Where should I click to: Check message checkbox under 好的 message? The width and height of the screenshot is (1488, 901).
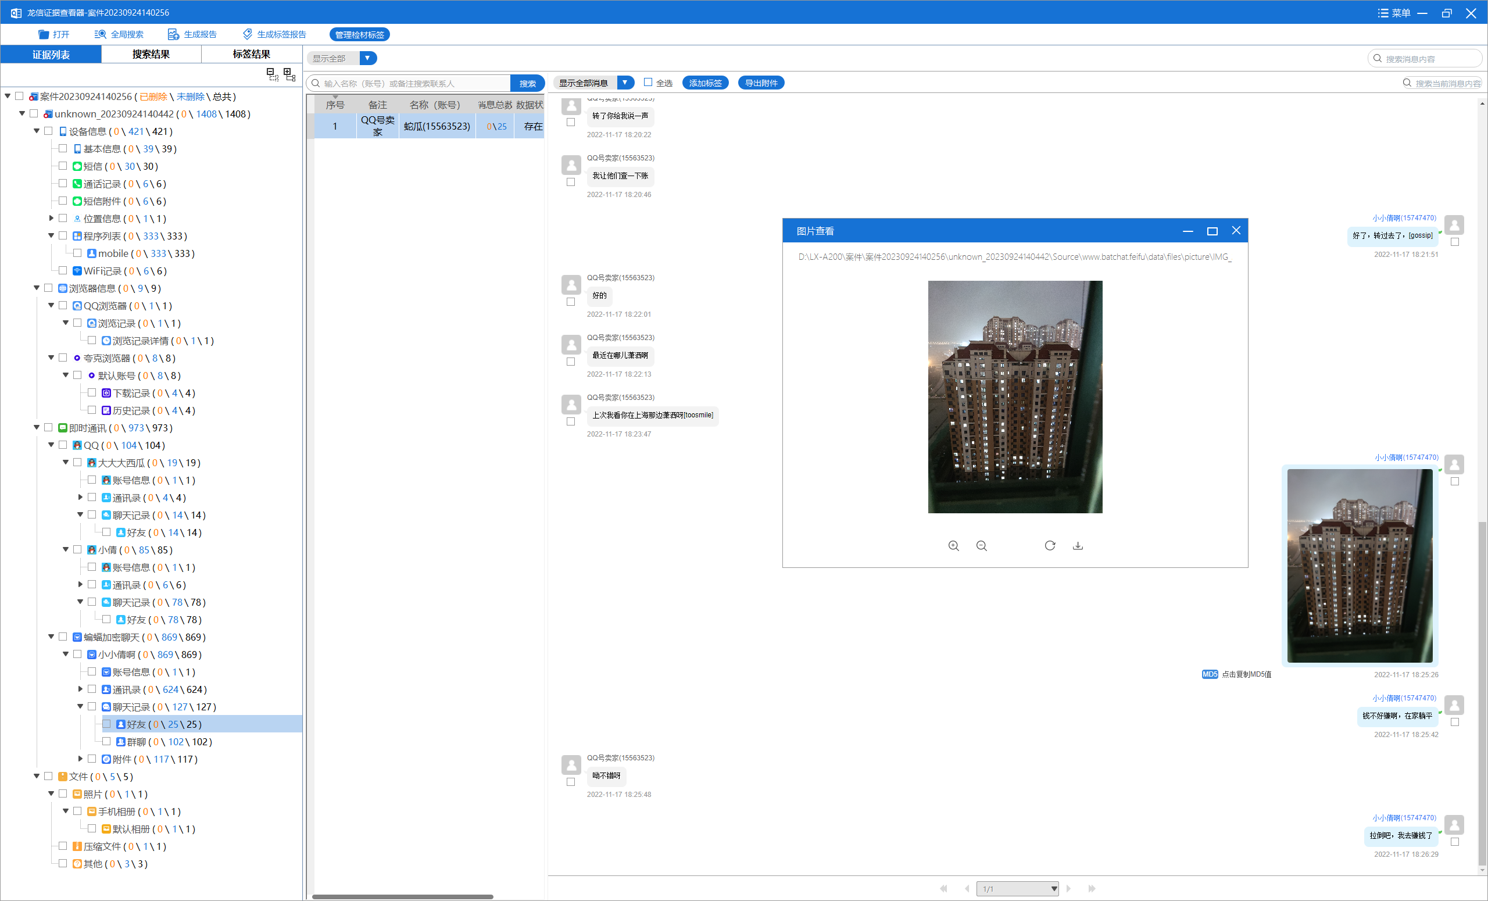click(x=571, y=302)
